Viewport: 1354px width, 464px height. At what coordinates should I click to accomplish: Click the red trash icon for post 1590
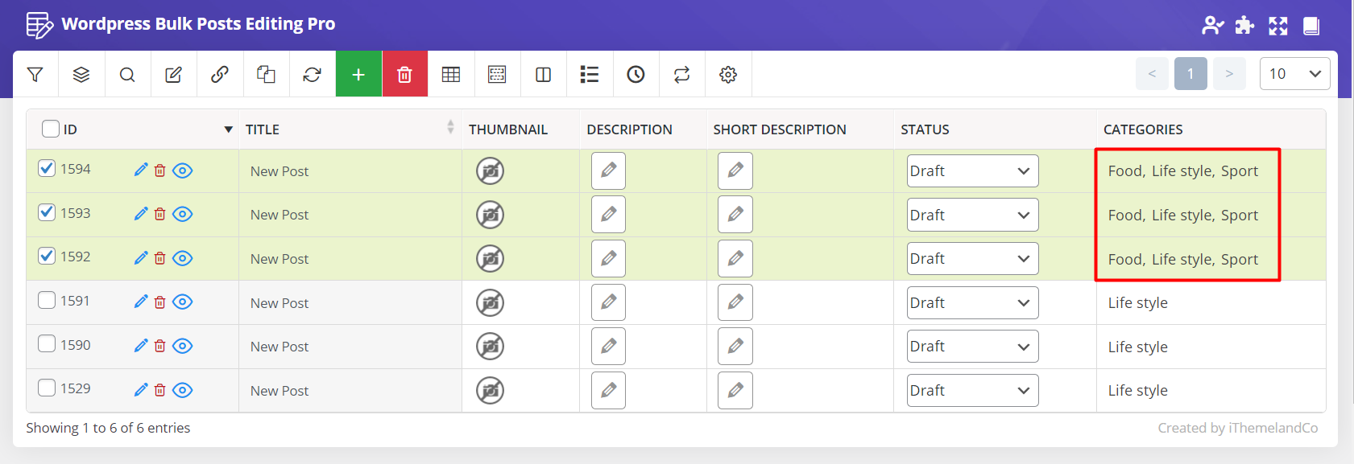(160, 346)
